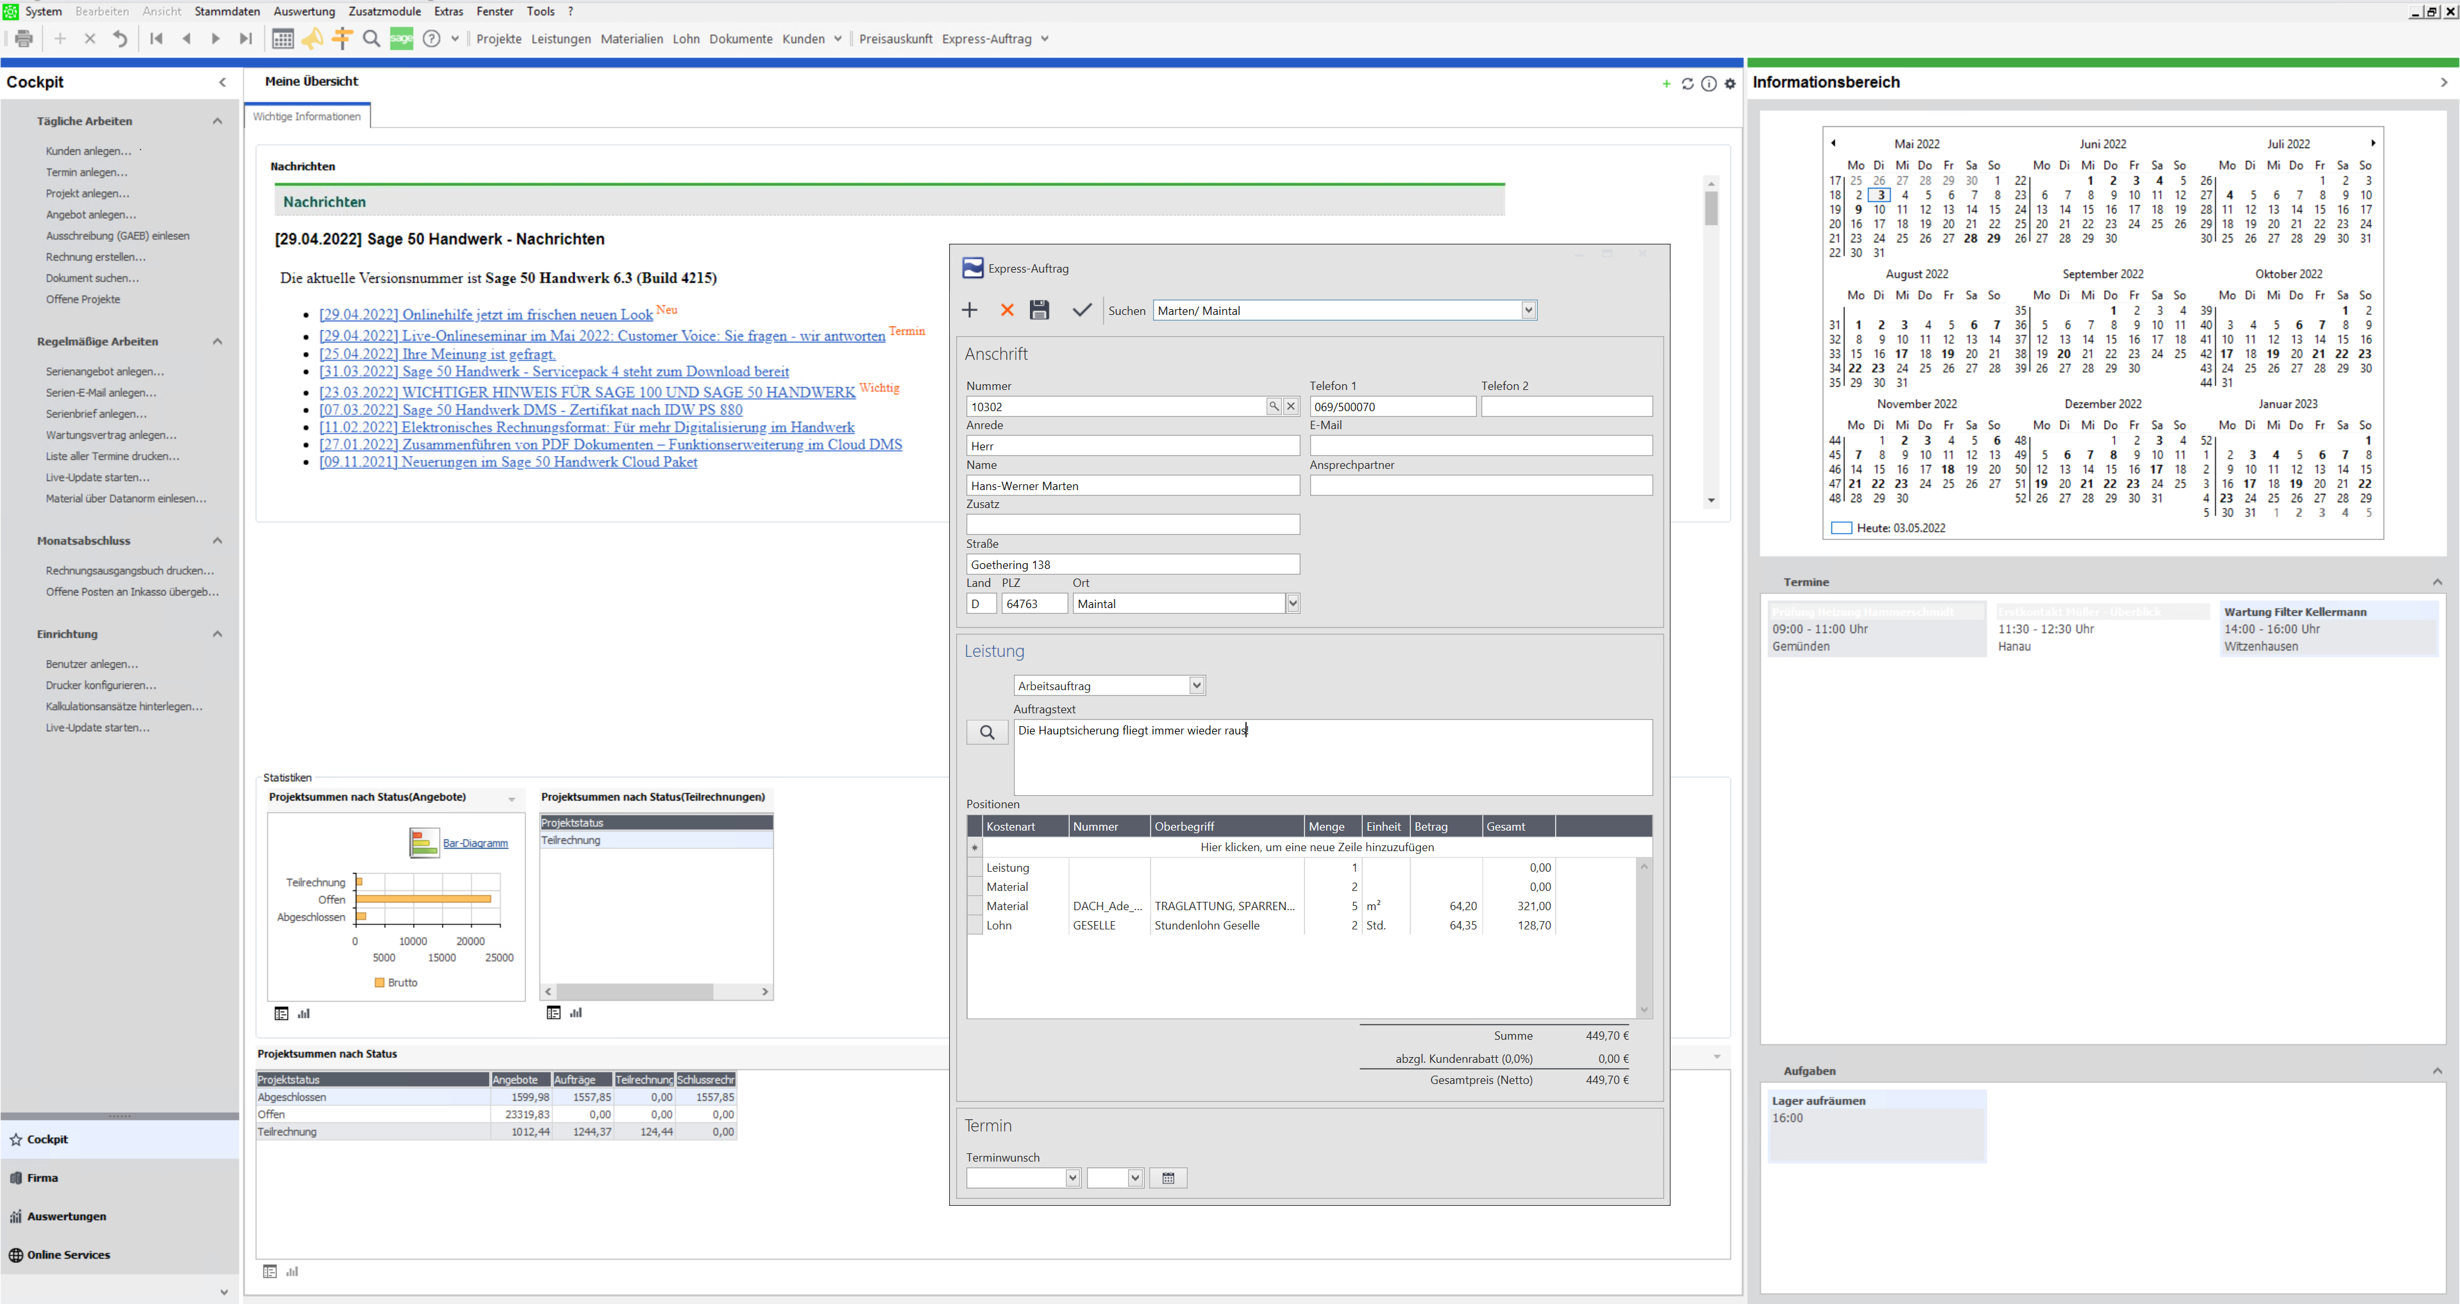Click the Preisauskunft toolbar icon

(898, 37)
